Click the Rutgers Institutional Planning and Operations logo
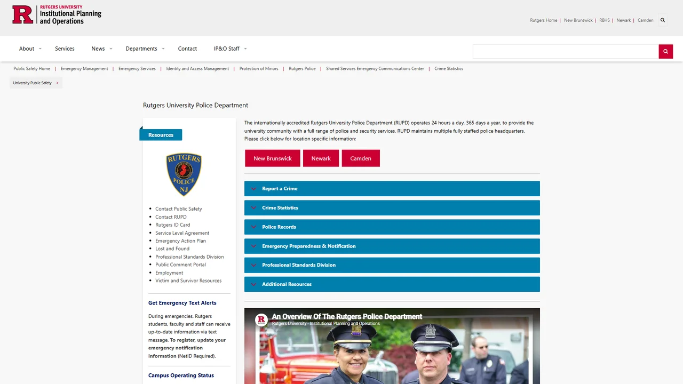The height and width of the screenshot is (384, 683). 57,15
